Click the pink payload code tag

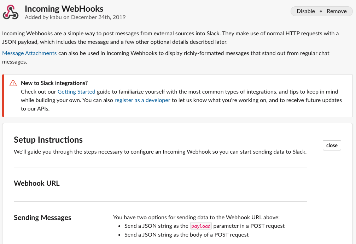pos(201,226)
